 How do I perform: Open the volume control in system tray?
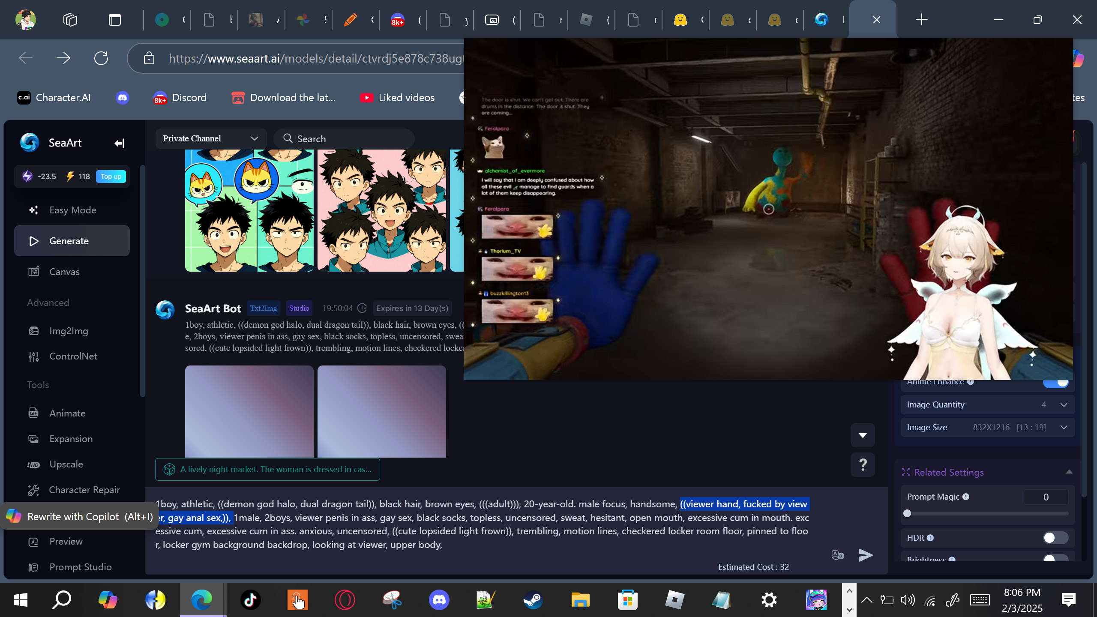click(x=908, y=600)
